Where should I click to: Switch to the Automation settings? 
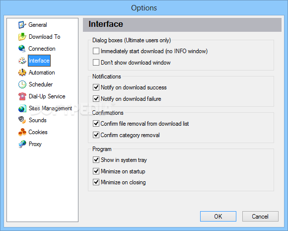pyautogui.click(x=42, y=73)
